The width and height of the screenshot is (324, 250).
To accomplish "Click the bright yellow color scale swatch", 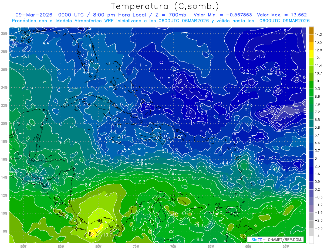I will (311, 54).
